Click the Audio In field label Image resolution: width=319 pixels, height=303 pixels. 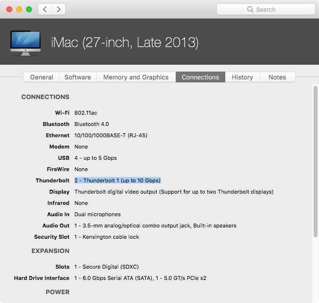tap(58, 214)
